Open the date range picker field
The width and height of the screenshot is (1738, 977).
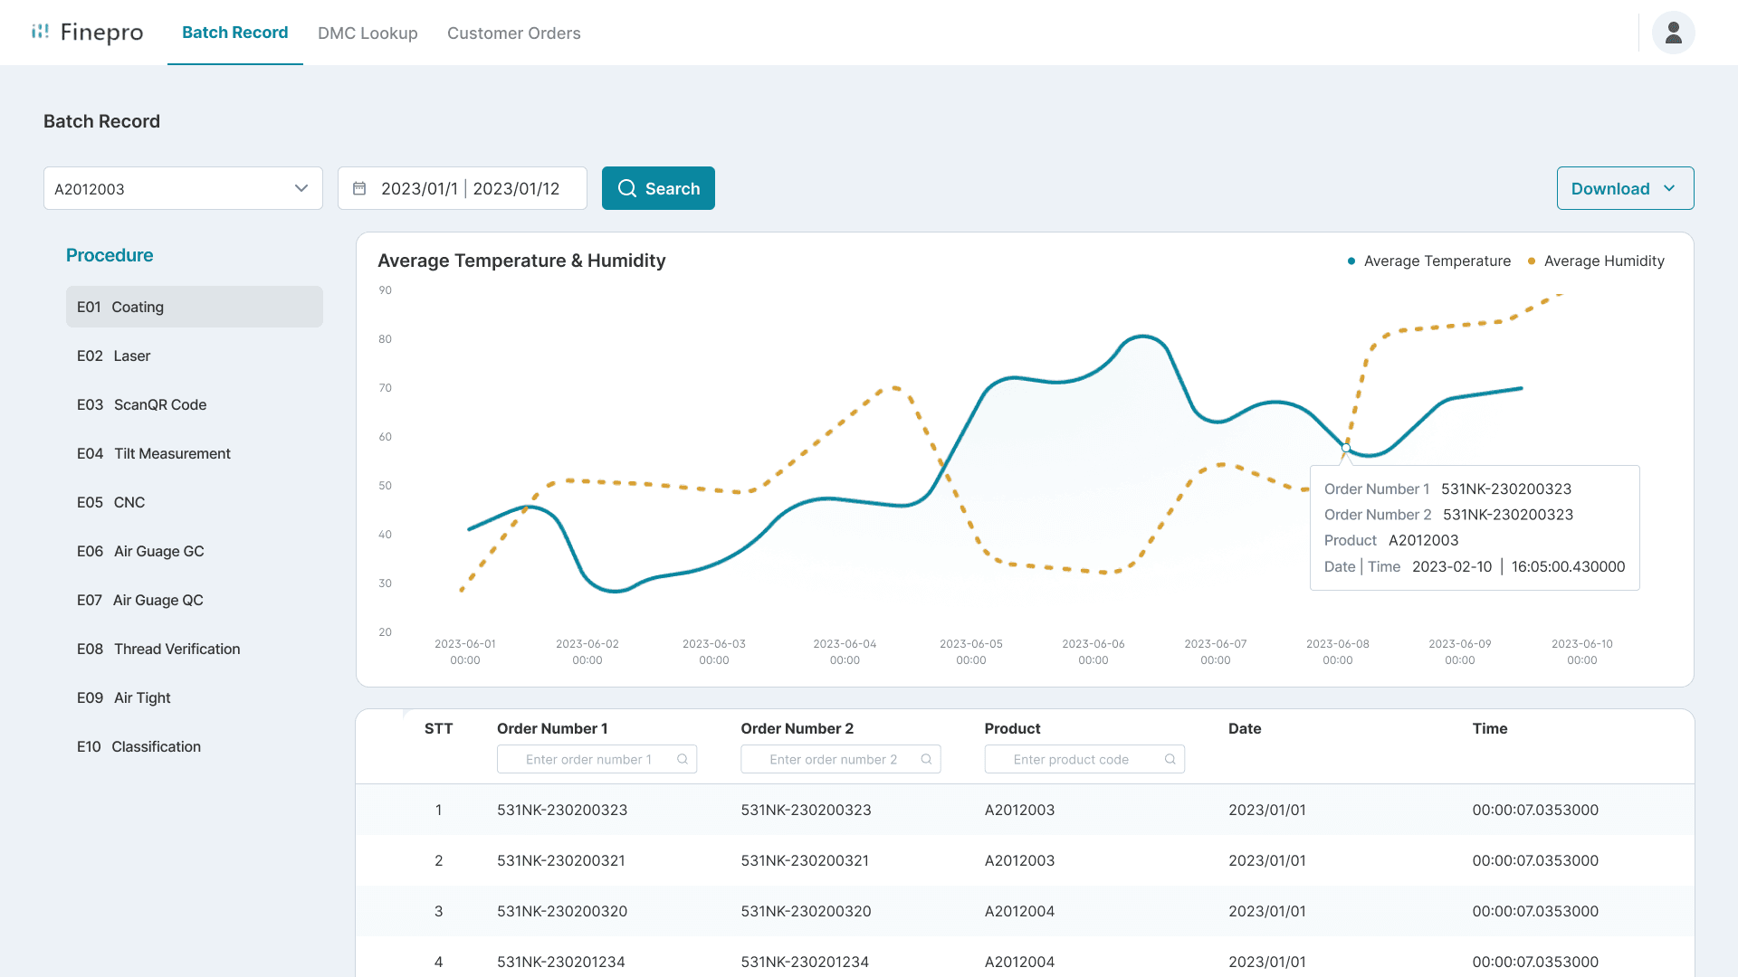pyautogui.click(x=469, y=188)
